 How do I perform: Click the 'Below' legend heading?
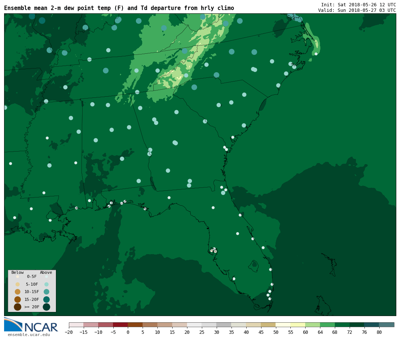[17, 272]
